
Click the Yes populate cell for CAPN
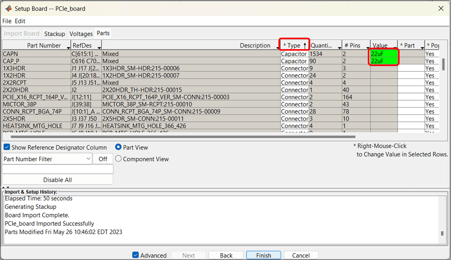pyautogui.click(x=432, y=54)
